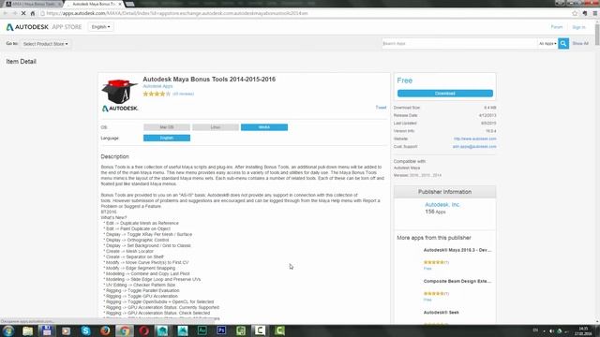
Task: Click the 'More apps from this publisher' heading
Action: pos(434,238)
